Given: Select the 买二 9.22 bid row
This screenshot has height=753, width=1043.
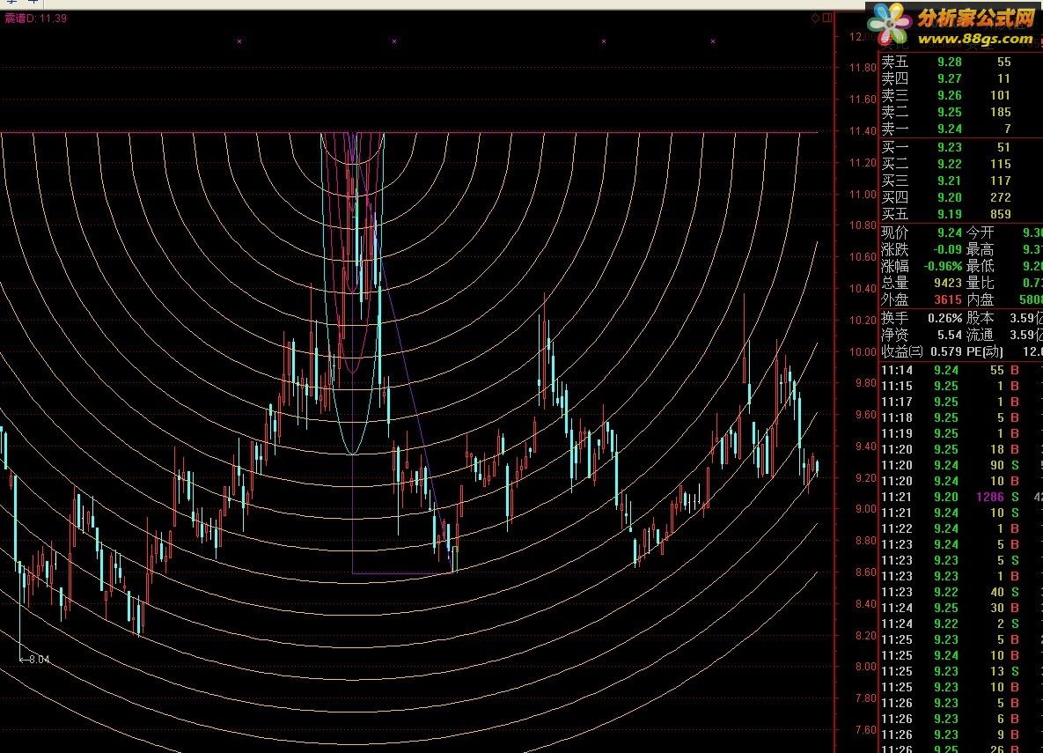Looking at the screenshot, I should pyautogui.click(x=960, y=164).
